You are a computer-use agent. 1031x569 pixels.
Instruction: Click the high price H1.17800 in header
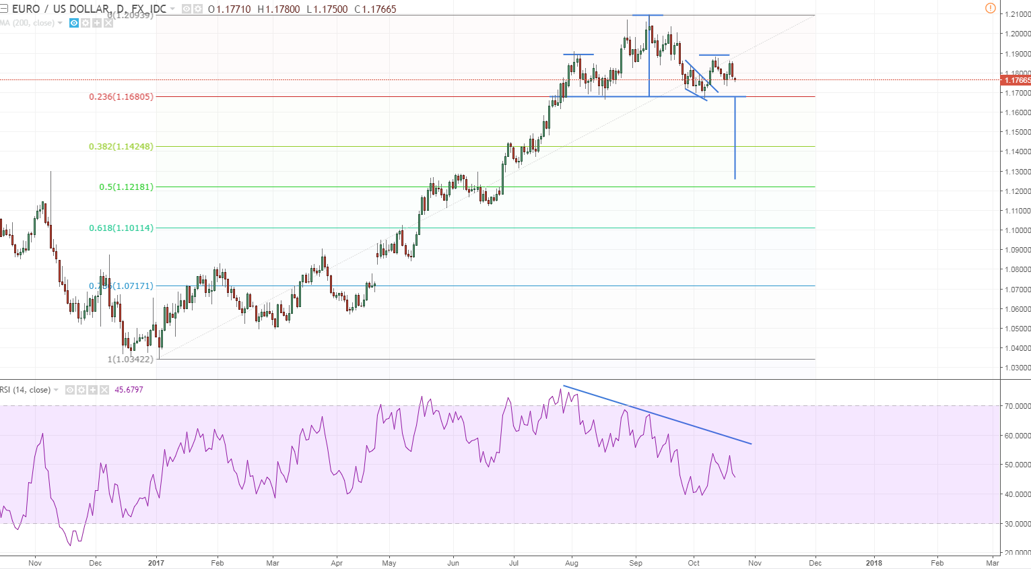pyautogui.click(x=279, y=9)
